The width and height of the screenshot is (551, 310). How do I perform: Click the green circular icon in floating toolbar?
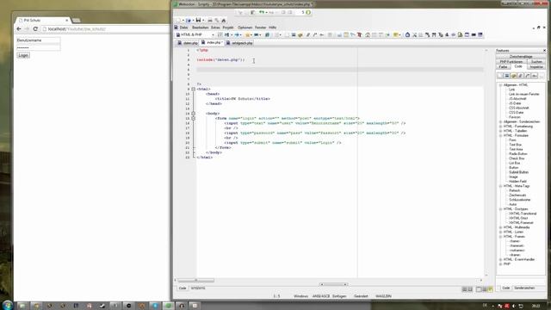tap(308, 12)
